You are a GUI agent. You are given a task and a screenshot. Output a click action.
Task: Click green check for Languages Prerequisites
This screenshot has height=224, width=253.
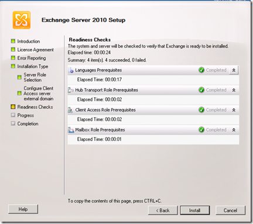tap(201, 70)
